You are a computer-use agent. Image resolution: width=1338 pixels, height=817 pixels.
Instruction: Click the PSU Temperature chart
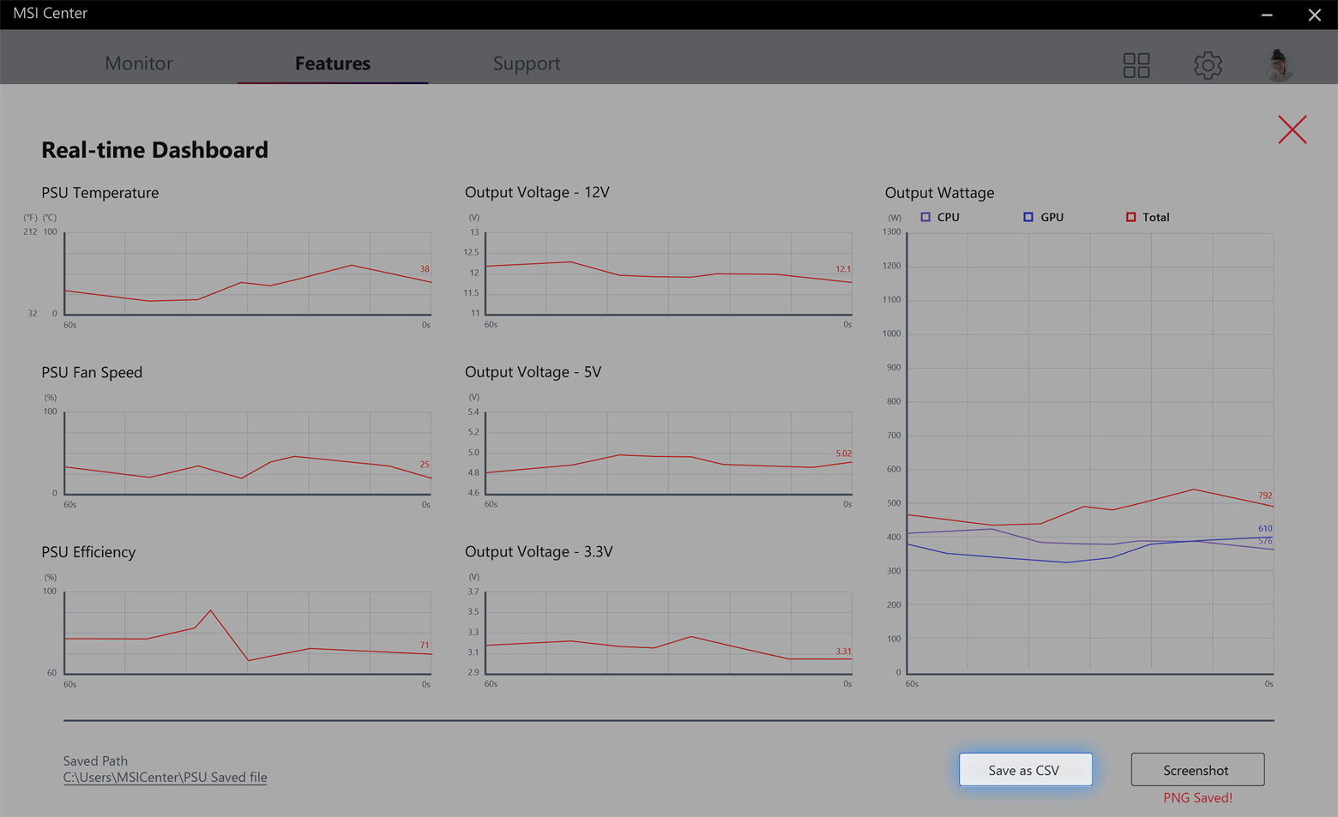click(x=246, y=273)
